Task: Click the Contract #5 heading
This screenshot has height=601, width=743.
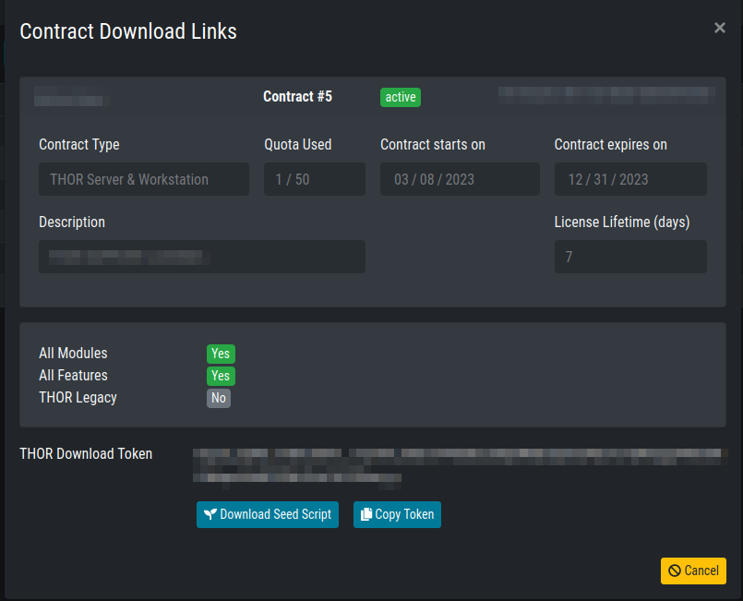Action: click(x=297, y=97)
